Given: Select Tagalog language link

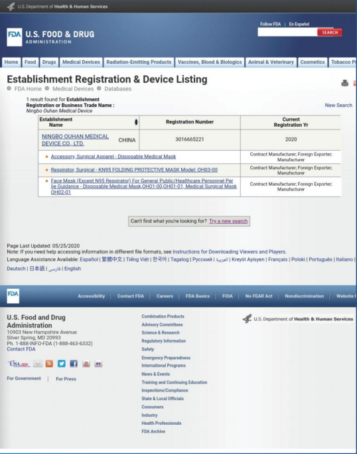Looking at the screenshot, I should pos(180,260).
